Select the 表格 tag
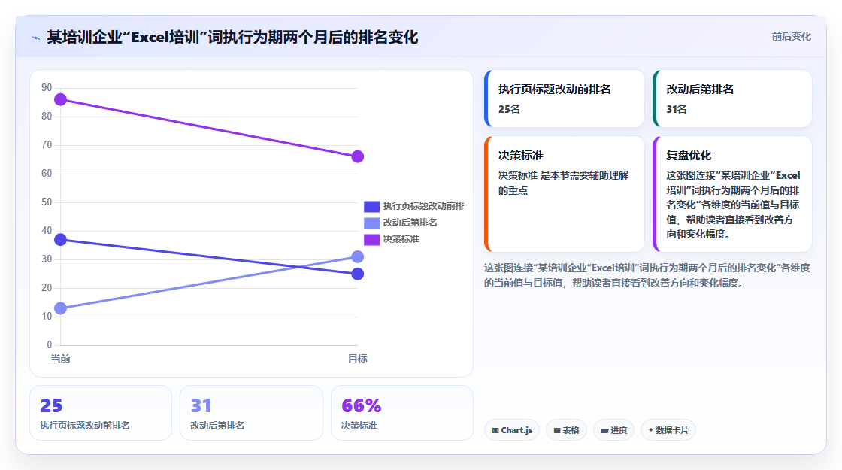This screenshot has height=470, width=842. point(567,430)
